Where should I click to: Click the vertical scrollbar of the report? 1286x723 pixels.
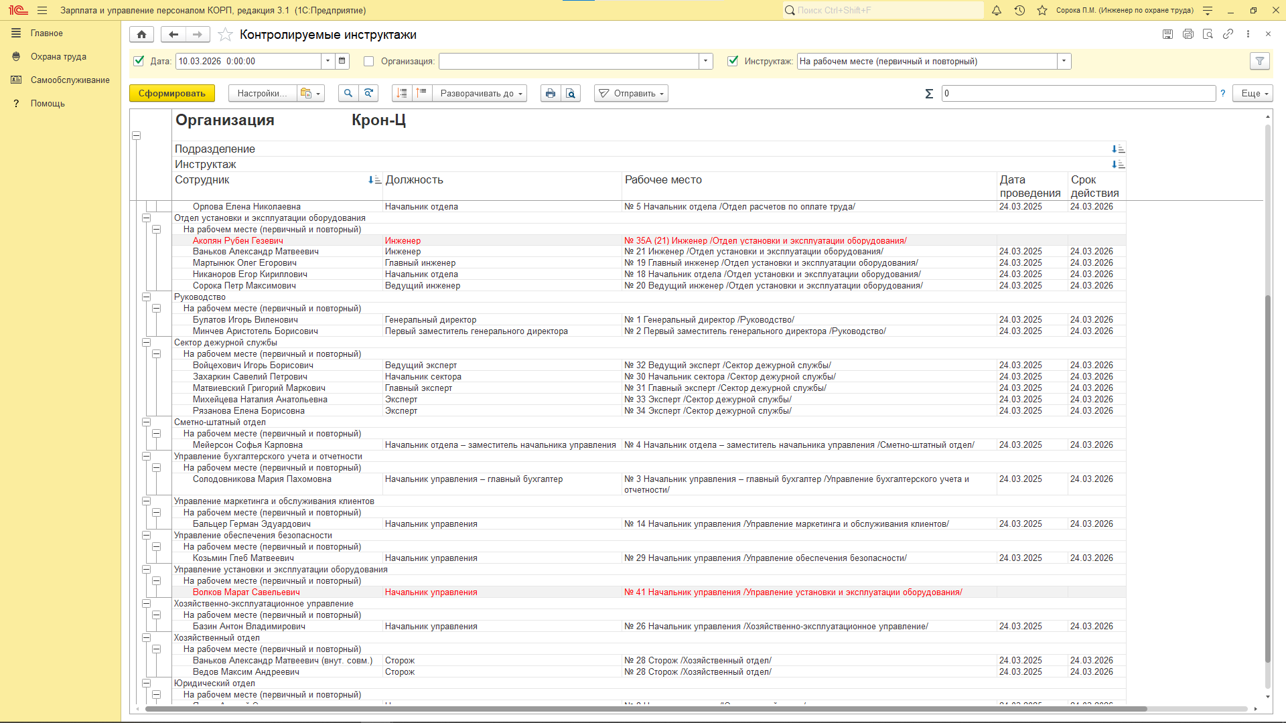tap(1267, 469)
